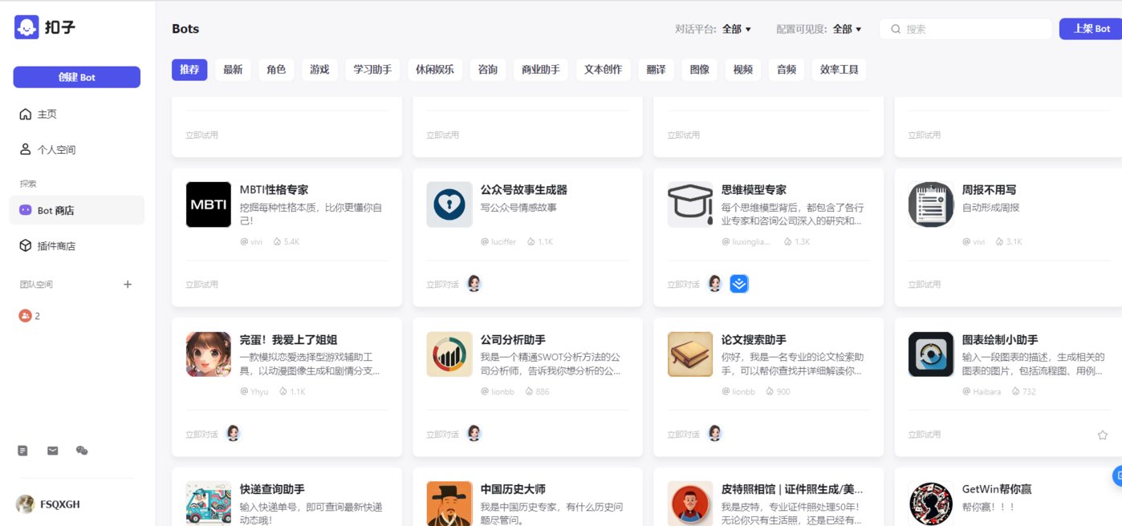Viewport: 1122px width, 526px height.
Task: Open the 插件商店 cube icon
Action: pyautogui.click(x=25, y=246)
